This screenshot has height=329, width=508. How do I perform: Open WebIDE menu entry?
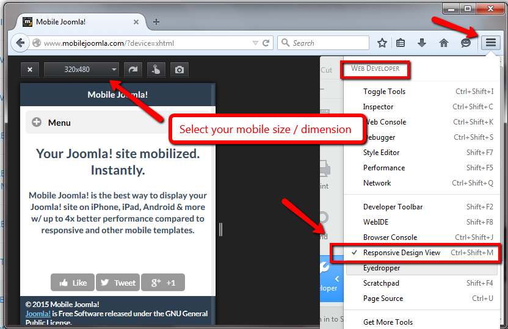tap(422, 222)
